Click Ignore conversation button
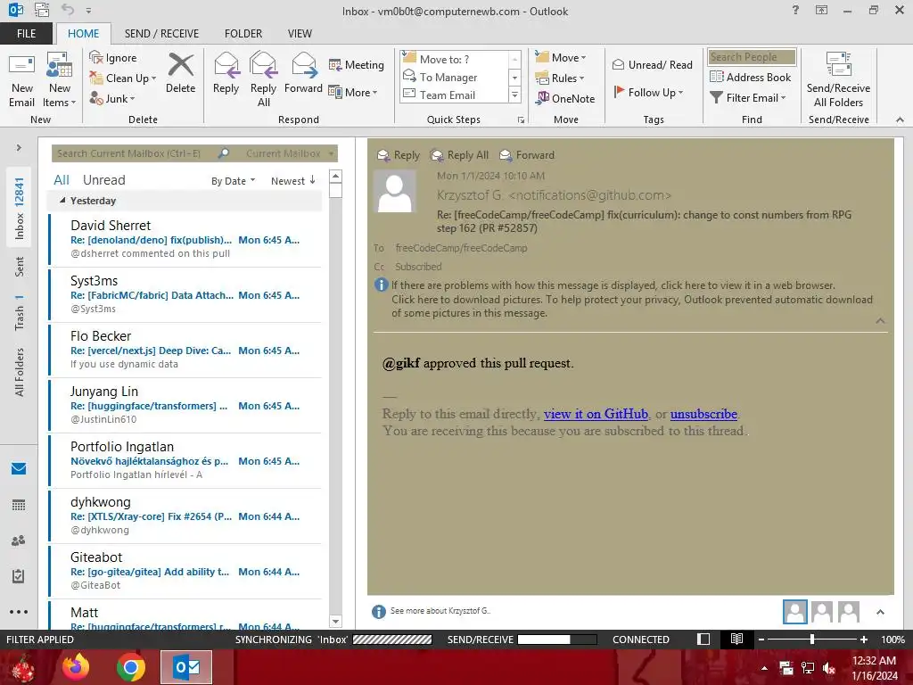The width and height of the screenshot is (913, 685). (113, 58)
